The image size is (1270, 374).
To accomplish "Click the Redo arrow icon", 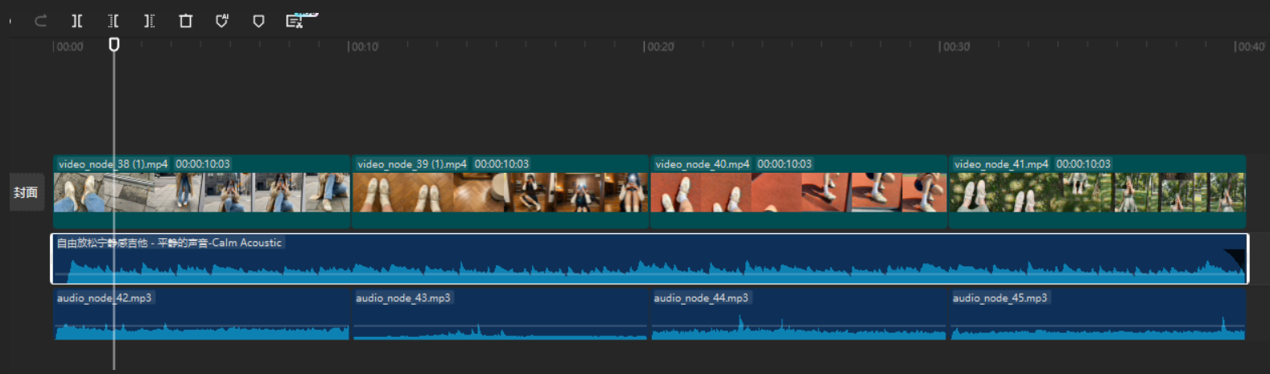I will [40, 21].
